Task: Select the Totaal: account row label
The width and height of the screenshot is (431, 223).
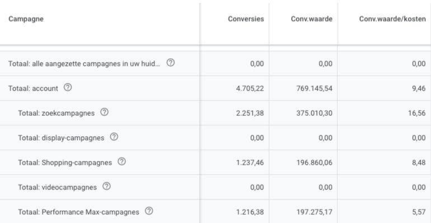Action: coord(33,89)
